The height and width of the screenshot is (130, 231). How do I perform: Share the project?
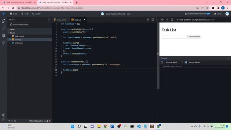pyautogui.click(x=36, y=14)
